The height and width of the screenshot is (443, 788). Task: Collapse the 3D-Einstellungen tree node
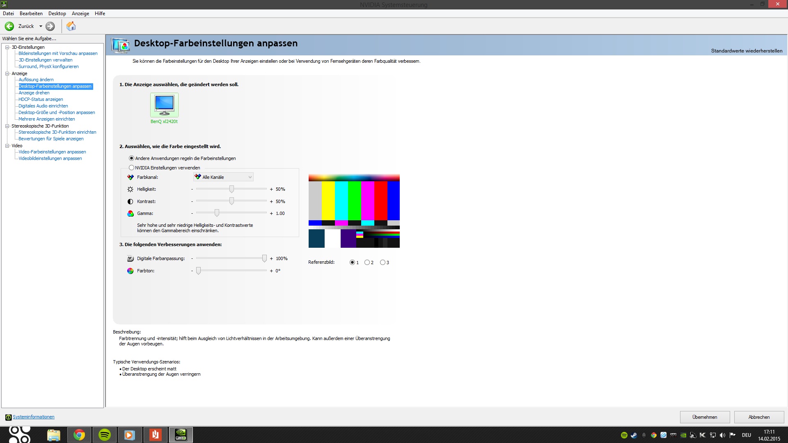click(7, 47)
